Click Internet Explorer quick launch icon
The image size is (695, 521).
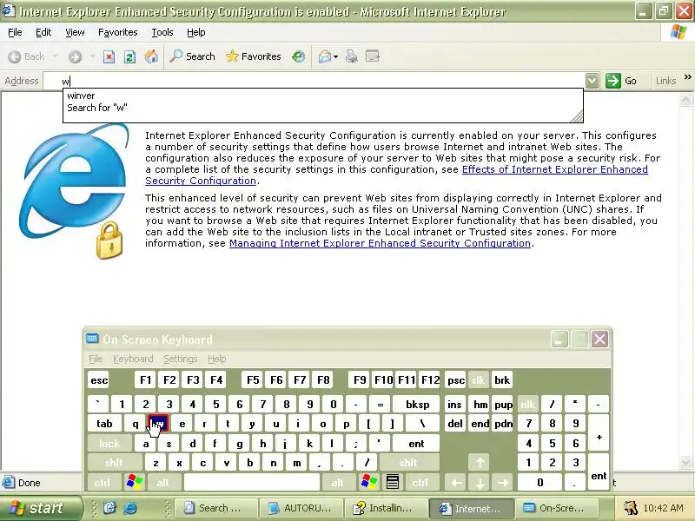(130, 508)
